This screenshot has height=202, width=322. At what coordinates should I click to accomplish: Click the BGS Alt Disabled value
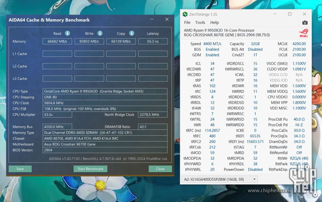[255, 49]
